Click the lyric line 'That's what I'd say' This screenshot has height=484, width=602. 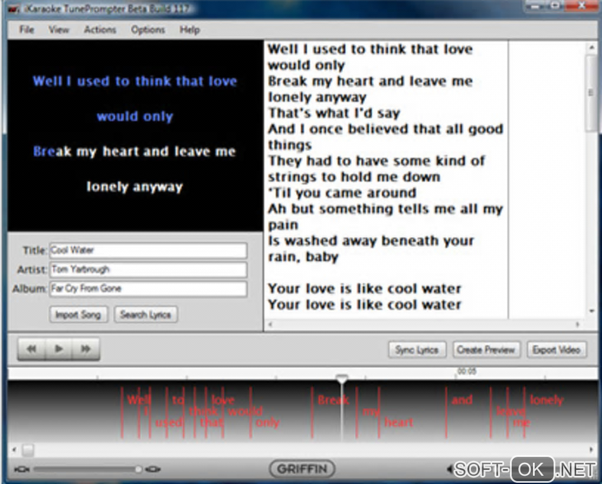(x=334, y=113)
